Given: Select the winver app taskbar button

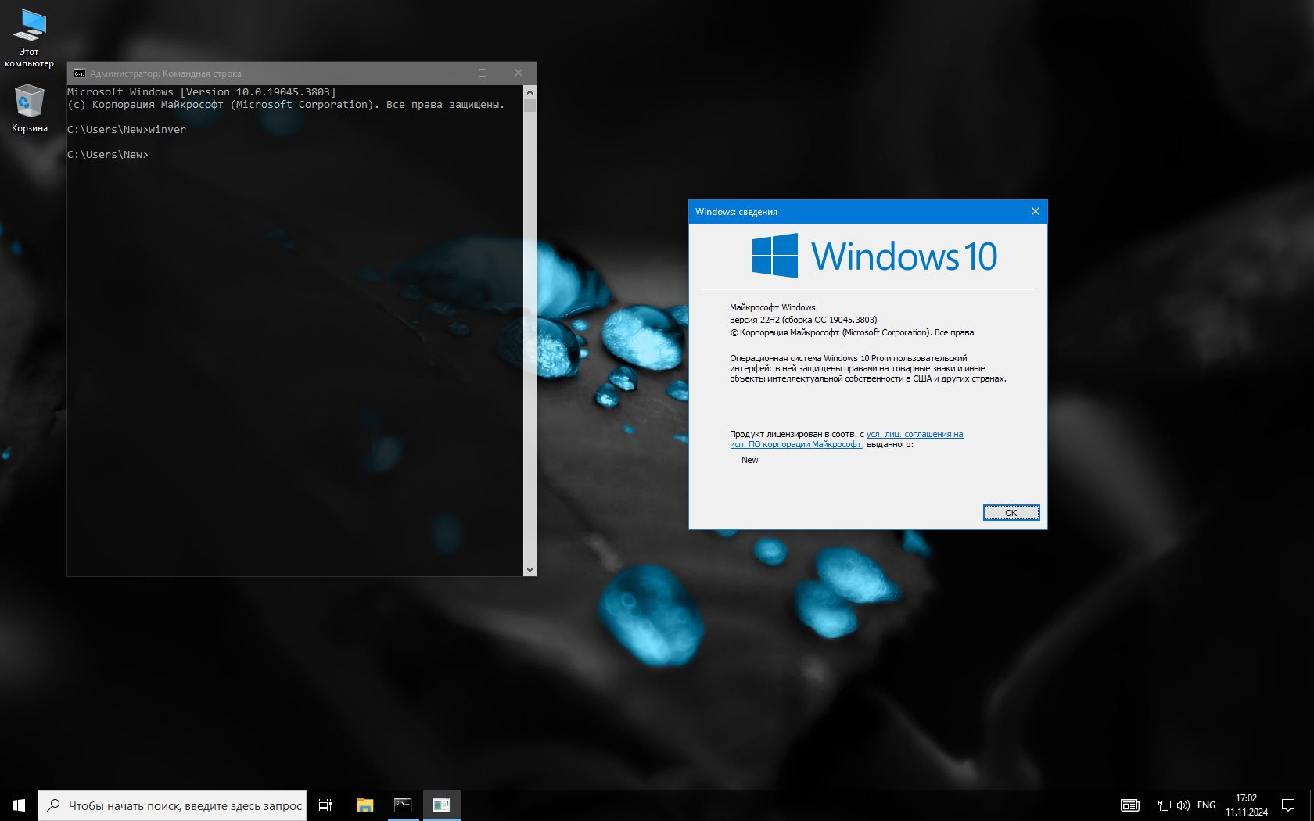Looking at the screenshot, I should point(441,805).
